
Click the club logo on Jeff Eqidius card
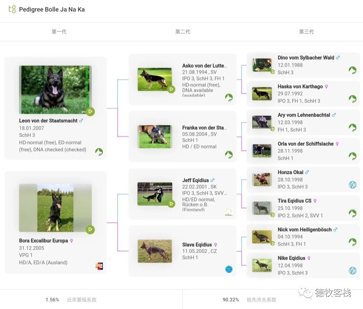pyautogui.click(x=229, y=212)
